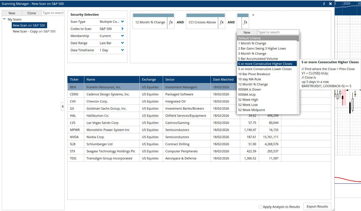The image size is (361, 211).
Task: Click the Clone button
Action: coord(32,13)
